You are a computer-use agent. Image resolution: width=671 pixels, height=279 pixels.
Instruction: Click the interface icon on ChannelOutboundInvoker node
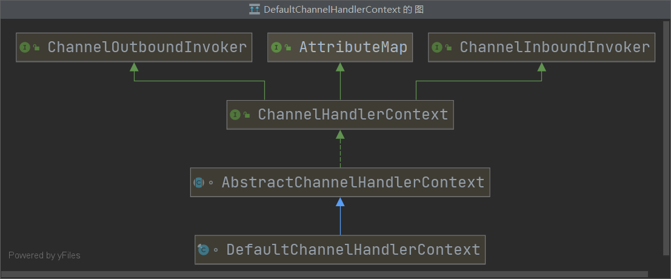25,47
